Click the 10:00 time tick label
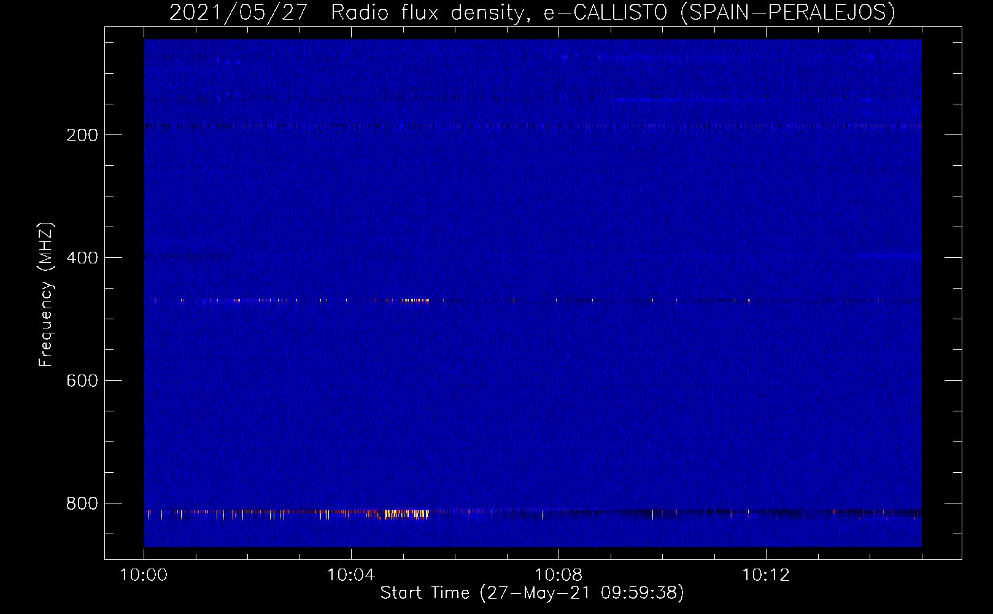Screen dimensions: 993x614 [144, 575]
